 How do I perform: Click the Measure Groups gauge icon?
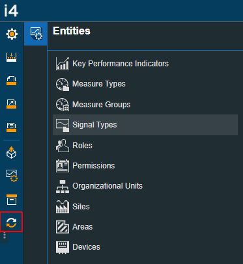(63, 105)
